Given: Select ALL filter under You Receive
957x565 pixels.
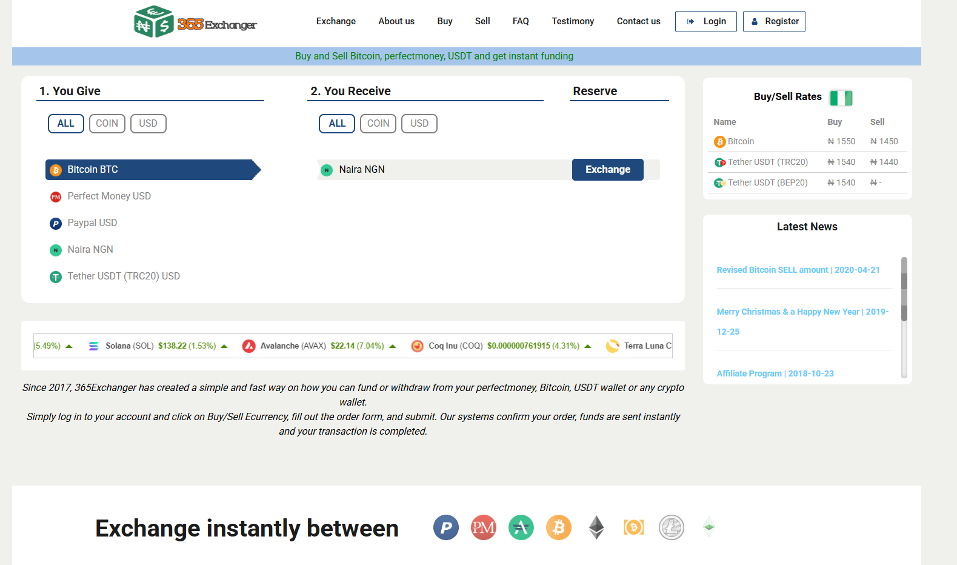Looking at the screenshot, I should click(x=337, y=124).
